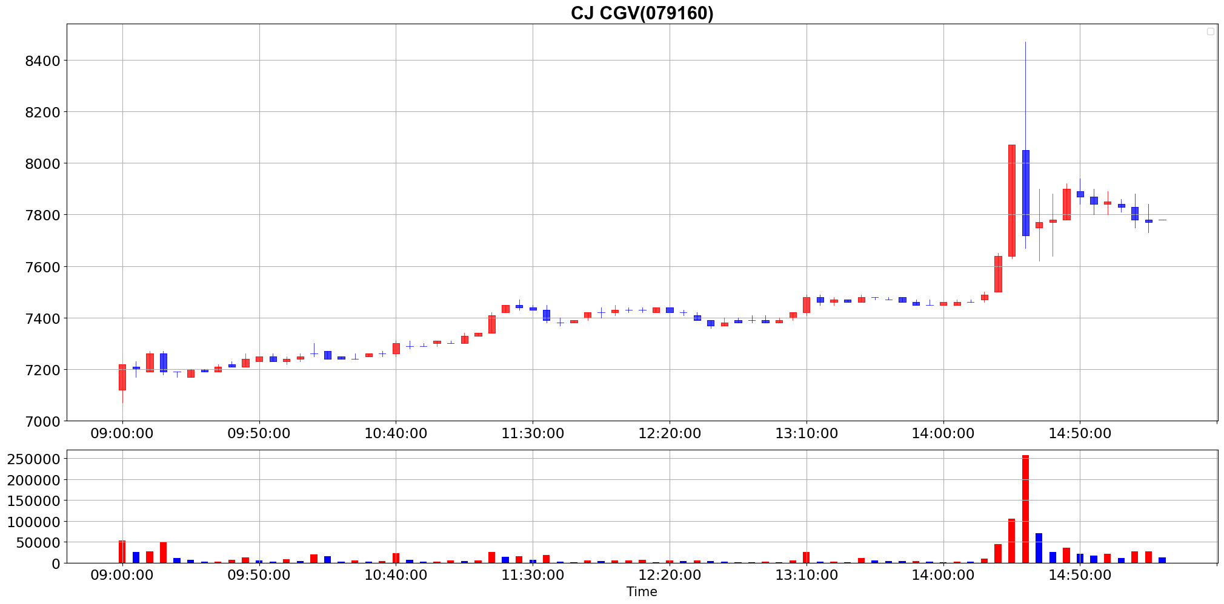The image size is (1224, 604).
Task: Click the "Time" x-axis label
Action: pos(642,592)
